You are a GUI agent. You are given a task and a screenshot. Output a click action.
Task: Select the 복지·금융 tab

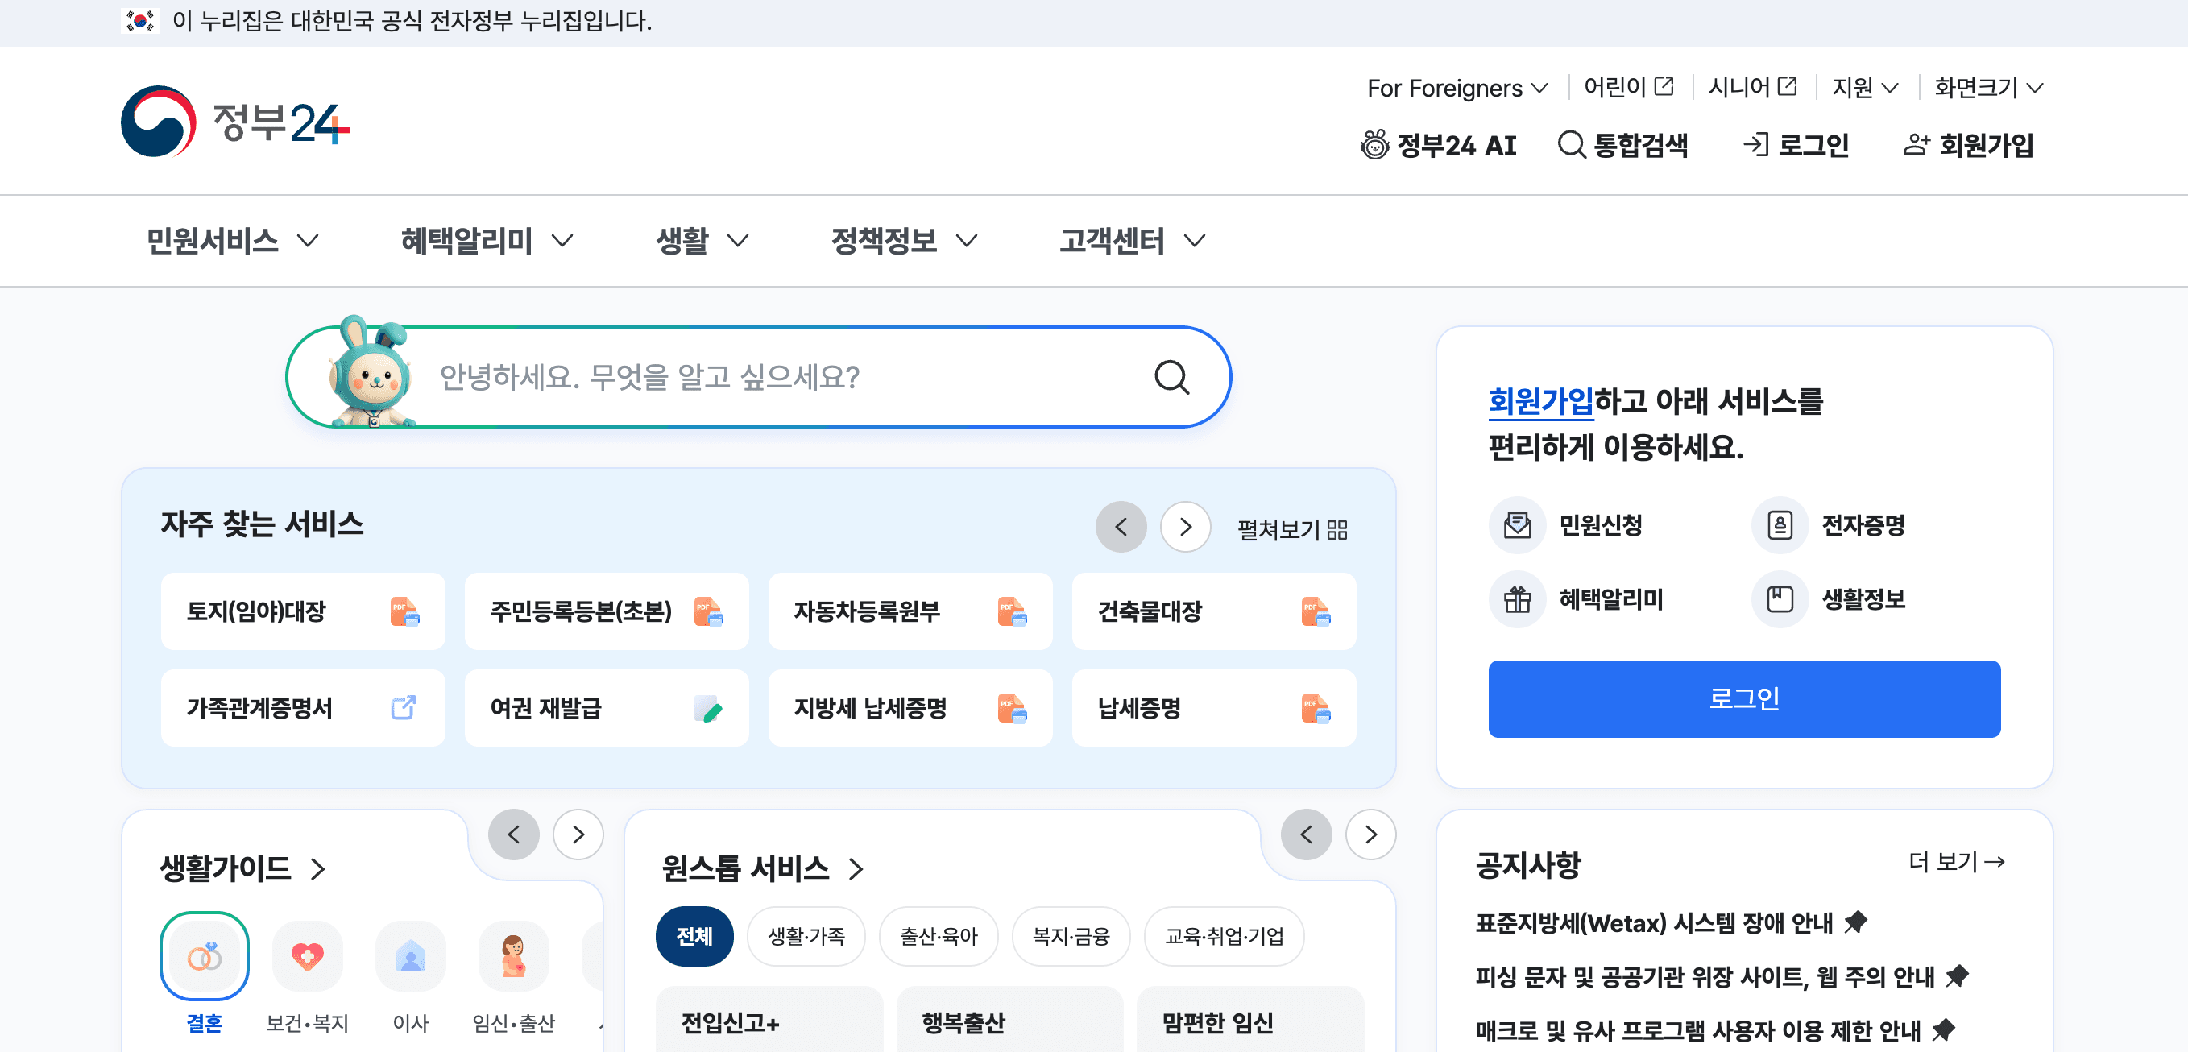pyautogui.click(x=1071, y=937)
